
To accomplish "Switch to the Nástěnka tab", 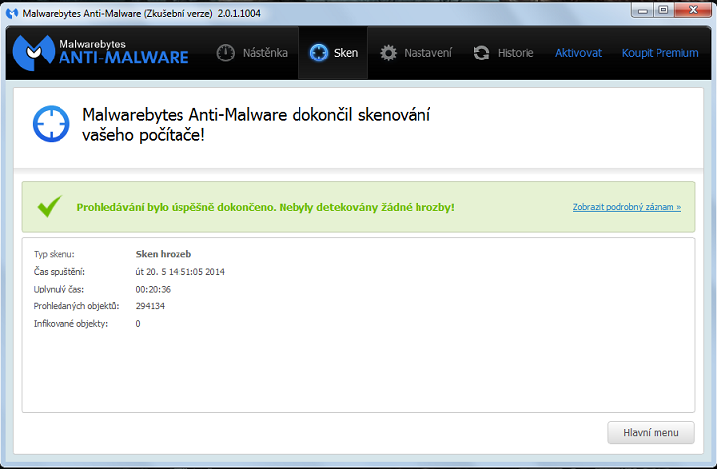I will (265, 53).
